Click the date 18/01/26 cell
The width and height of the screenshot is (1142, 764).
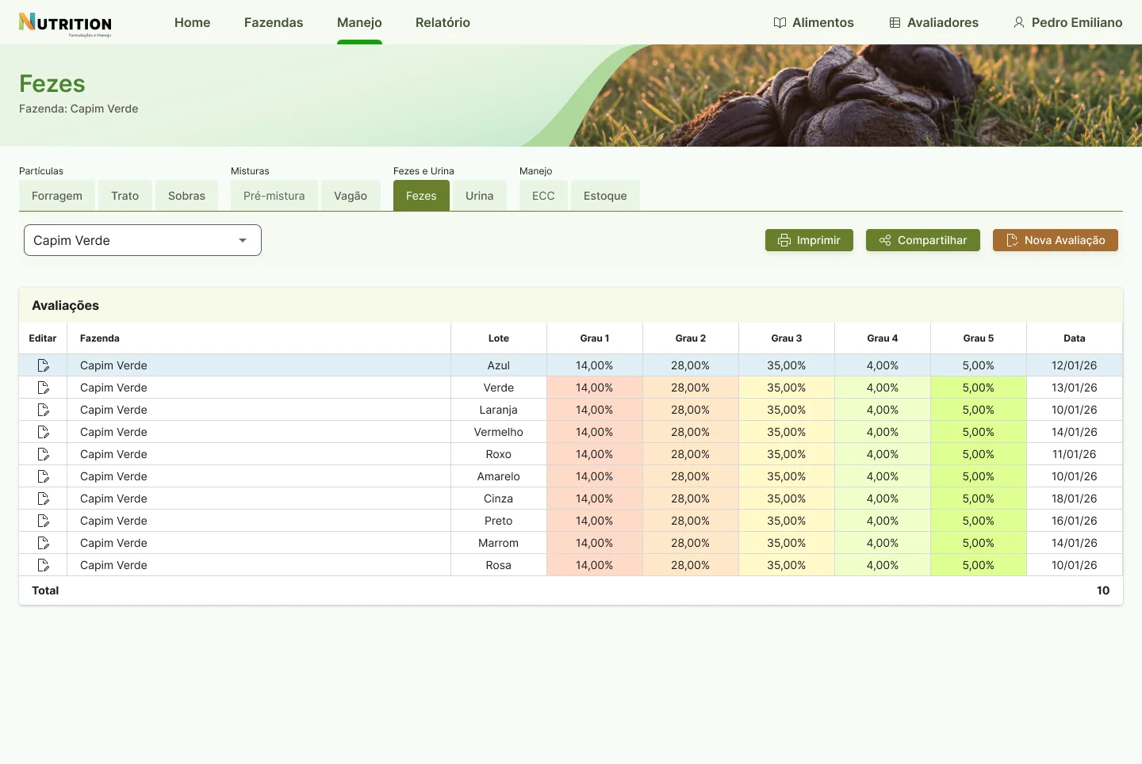click(1075, 499)
